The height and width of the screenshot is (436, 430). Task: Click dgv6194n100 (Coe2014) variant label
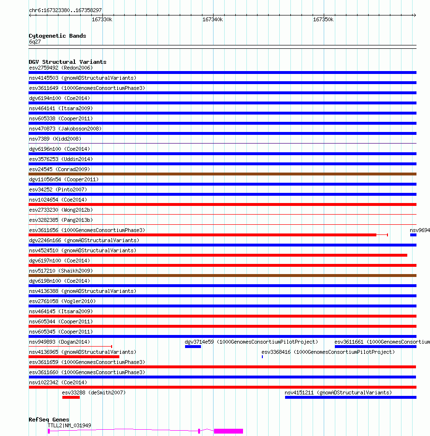(x=59, y=99)
